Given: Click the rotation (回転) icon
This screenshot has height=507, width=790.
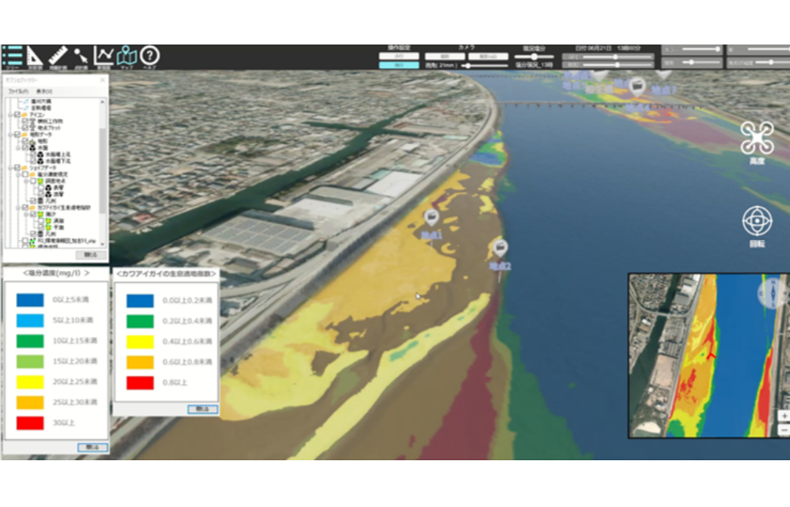Looking at the screenshot, I should [757, 222].
